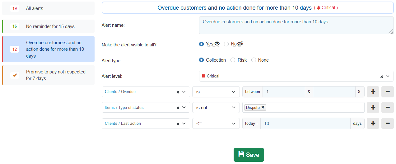
Task: Click minus icon on Clients / Overdue row
Action: (x=387, y=92)
